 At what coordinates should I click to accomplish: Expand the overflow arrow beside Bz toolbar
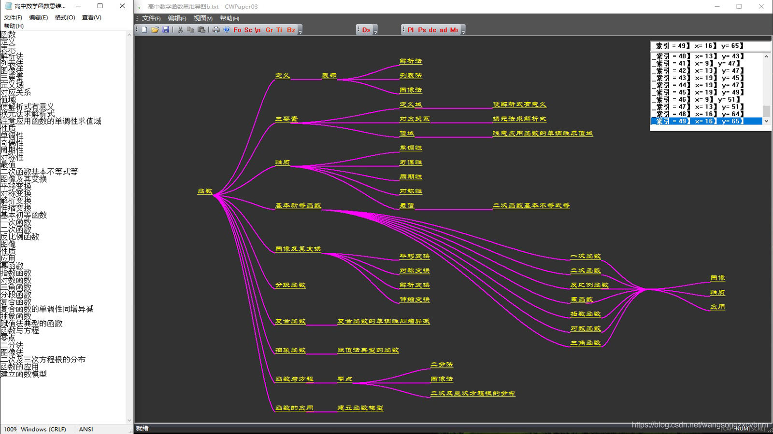300,31
